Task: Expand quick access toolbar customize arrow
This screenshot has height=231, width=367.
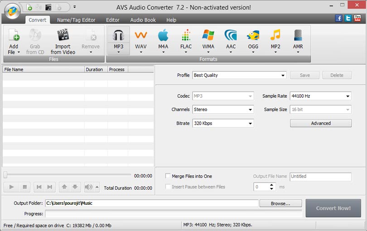Action: (74, 7)
